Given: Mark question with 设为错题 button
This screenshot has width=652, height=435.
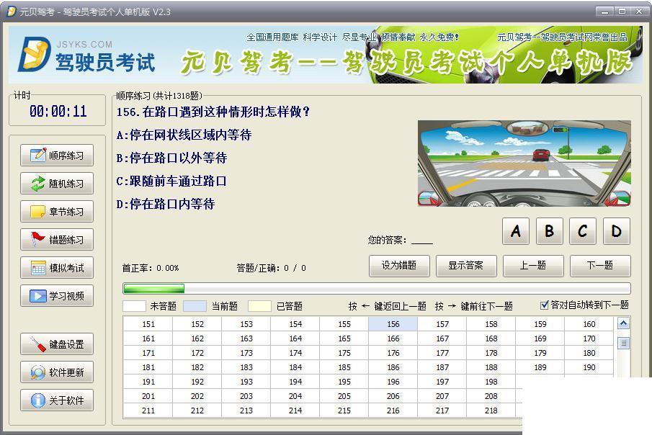Looking at the screenshot, I should pyautogui.click(x=399, y=266).
